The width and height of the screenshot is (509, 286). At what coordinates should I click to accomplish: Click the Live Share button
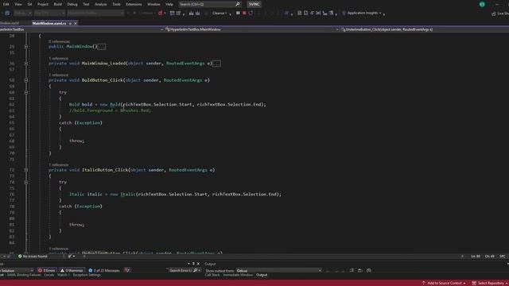click(500, 14)
